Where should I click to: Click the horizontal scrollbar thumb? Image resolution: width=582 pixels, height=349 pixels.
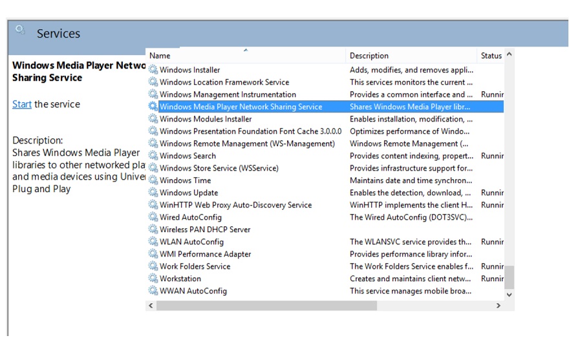(x=266, y=306)
